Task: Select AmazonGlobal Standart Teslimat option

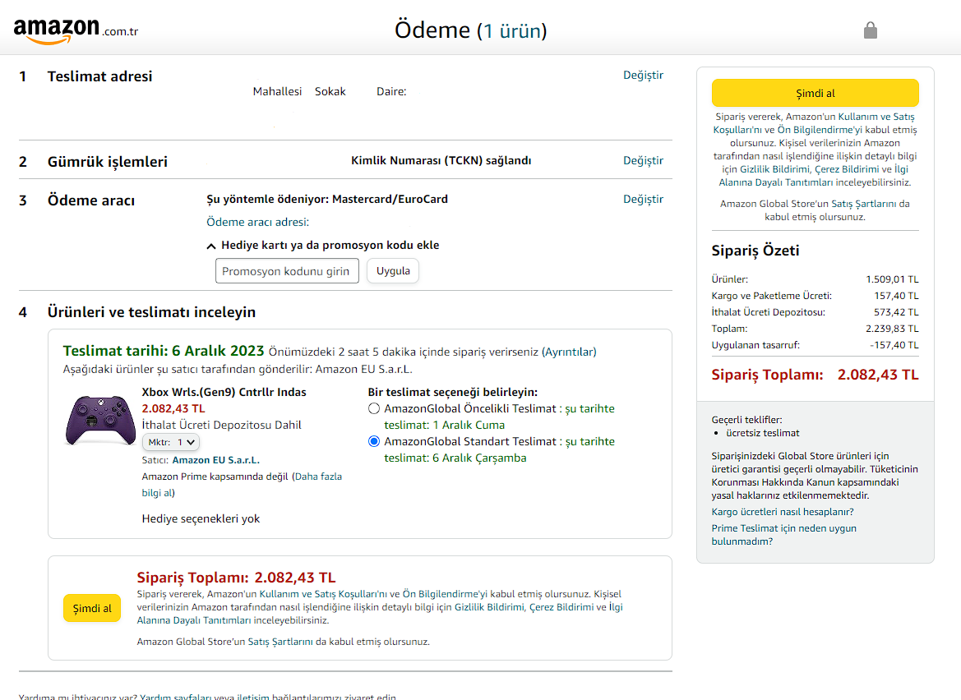Action: (374, 441)
